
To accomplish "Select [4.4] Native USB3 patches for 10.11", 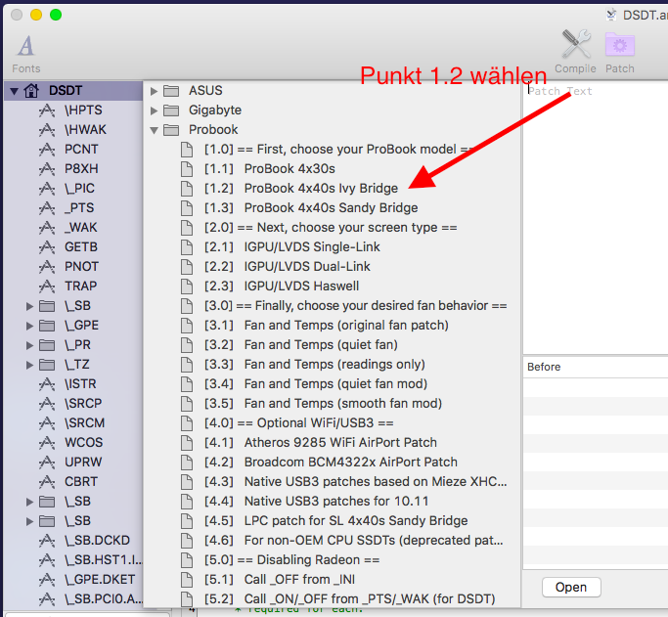I will click(317, 502).
